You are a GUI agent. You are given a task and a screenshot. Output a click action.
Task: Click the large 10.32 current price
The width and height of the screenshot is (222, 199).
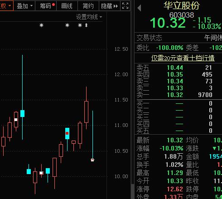click(x=168, y=23)
